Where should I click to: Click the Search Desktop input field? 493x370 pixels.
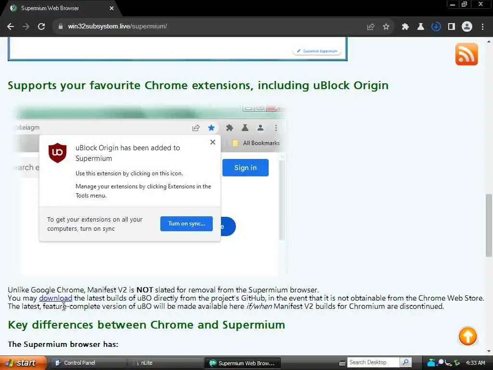tap(373, 362)
